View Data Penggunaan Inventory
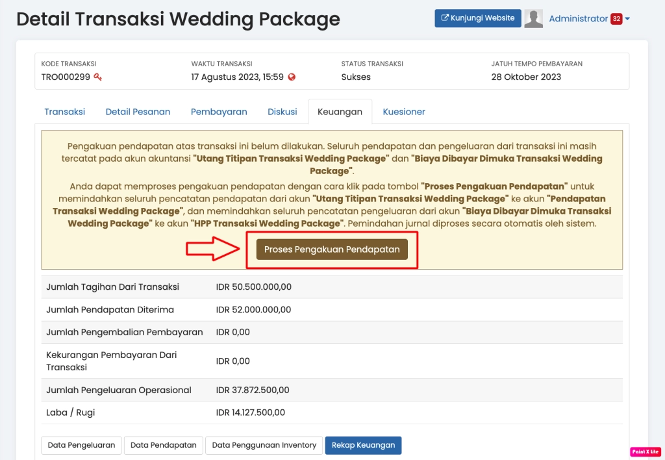 tap(264, 445)
